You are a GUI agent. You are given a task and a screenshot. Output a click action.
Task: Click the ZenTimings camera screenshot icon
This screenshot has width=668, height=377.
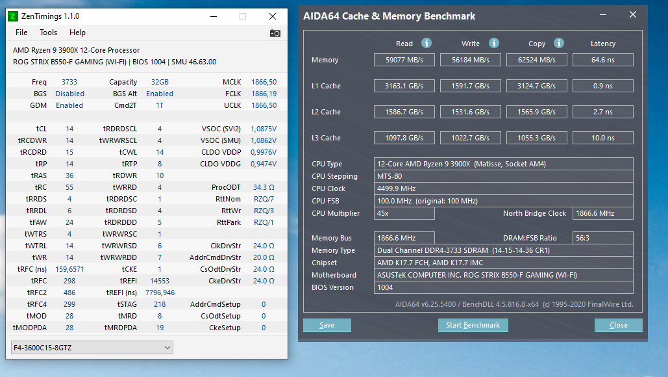[275, 33]
